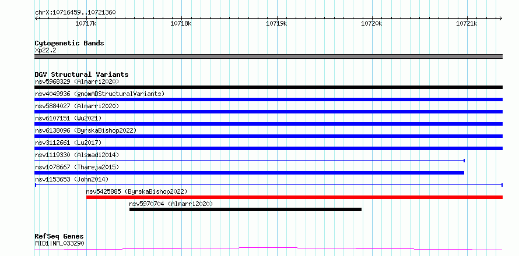This screenshot has height=256, width=519.
Task: Click the blue bar under nsv3112661
Action: tap(268, 148)
